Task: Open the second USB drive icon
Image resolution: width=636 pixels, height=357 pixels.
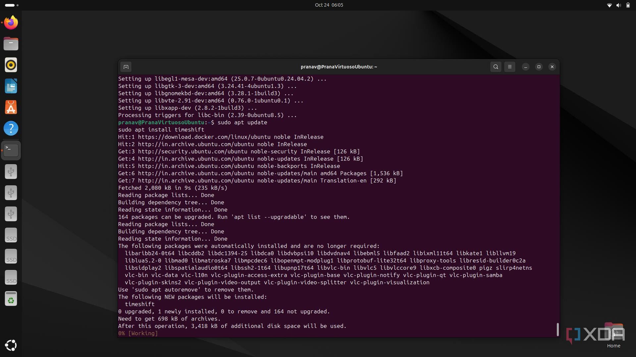Action: coord(11,193)
